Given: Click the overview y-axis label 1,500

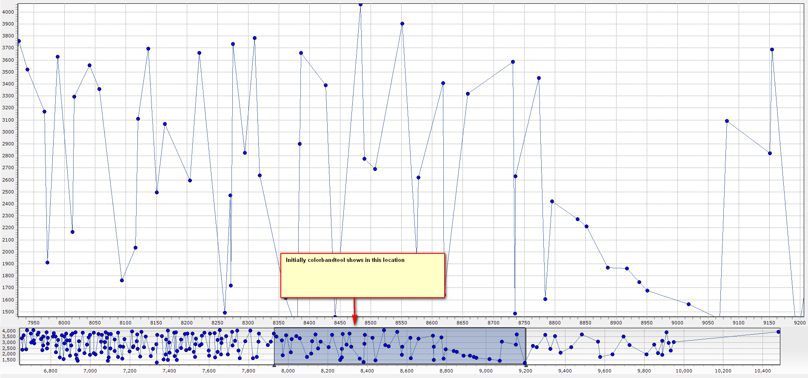Looking at the screenshot, I should (9, 360).
